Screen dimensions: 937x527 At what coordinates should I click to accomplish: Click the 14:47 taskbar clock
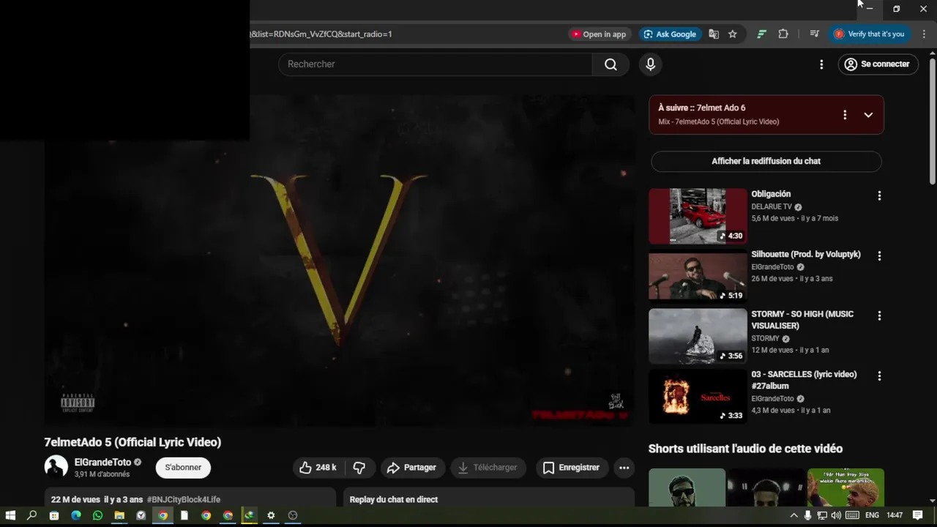[895, 515]
